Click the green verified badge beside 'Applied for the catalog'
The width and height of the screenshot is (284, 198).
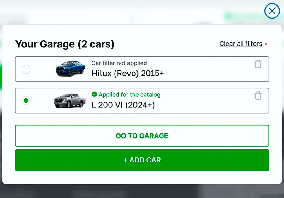pos(94,94)
